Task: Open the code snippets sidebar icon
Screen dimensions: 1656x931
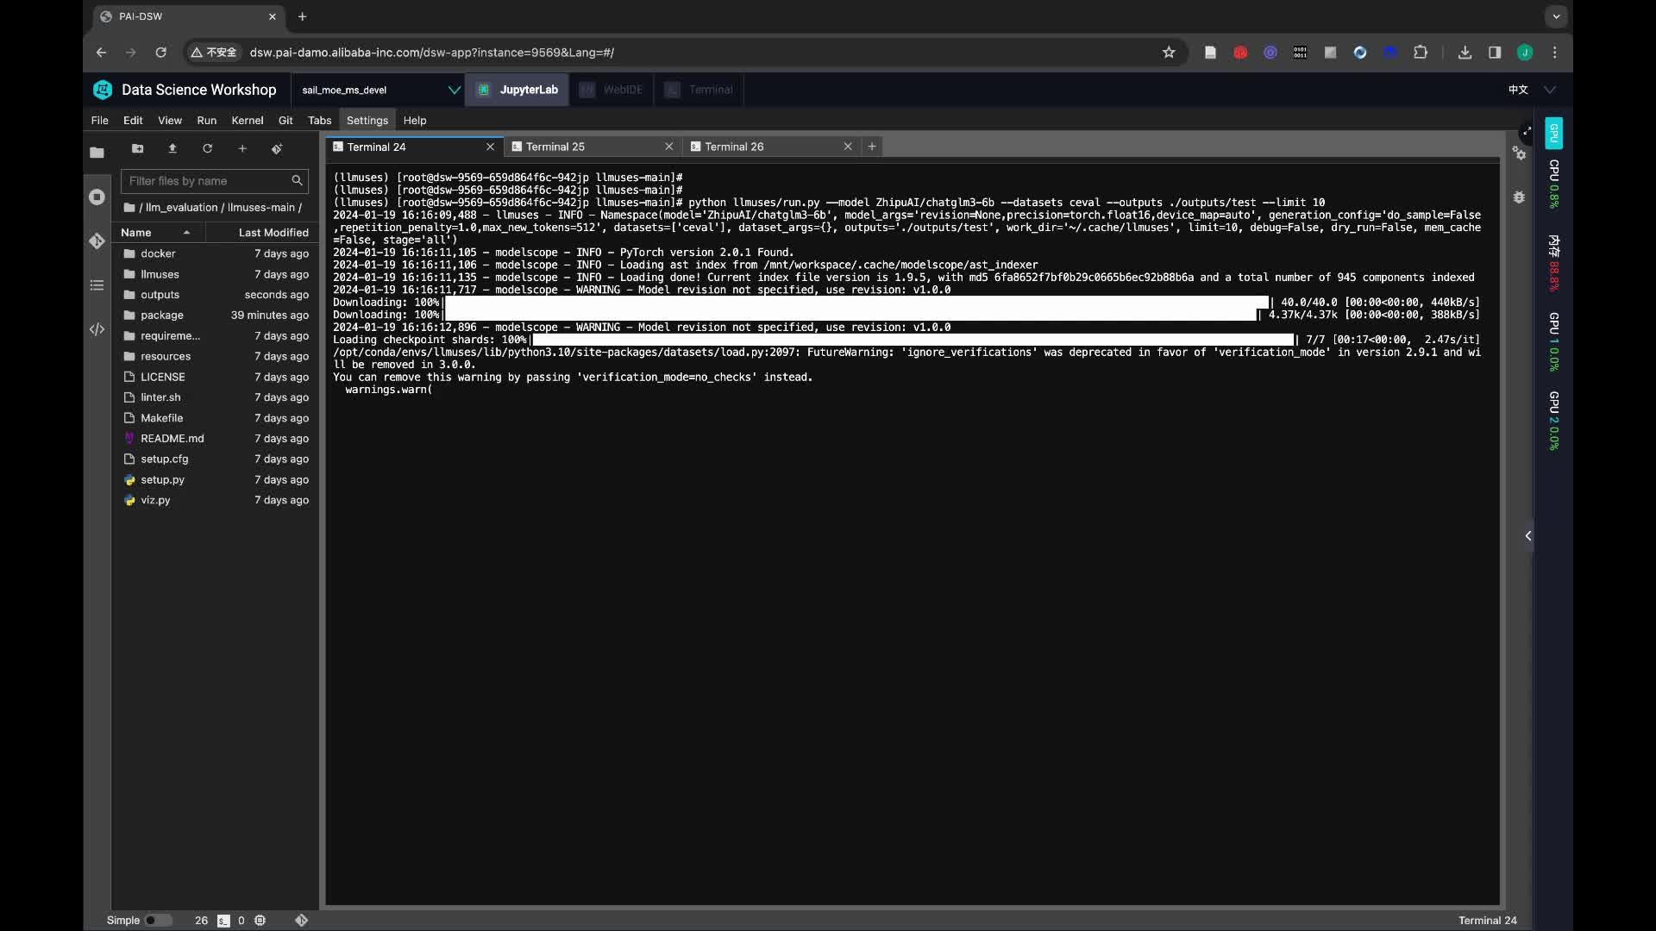Action: [x=97, y=329]
